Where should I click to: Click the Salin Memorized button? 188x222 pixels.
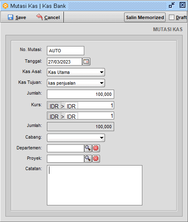point(145,17)
